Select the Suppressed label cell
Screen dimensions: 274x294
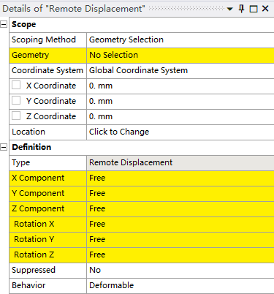point(47,270)
